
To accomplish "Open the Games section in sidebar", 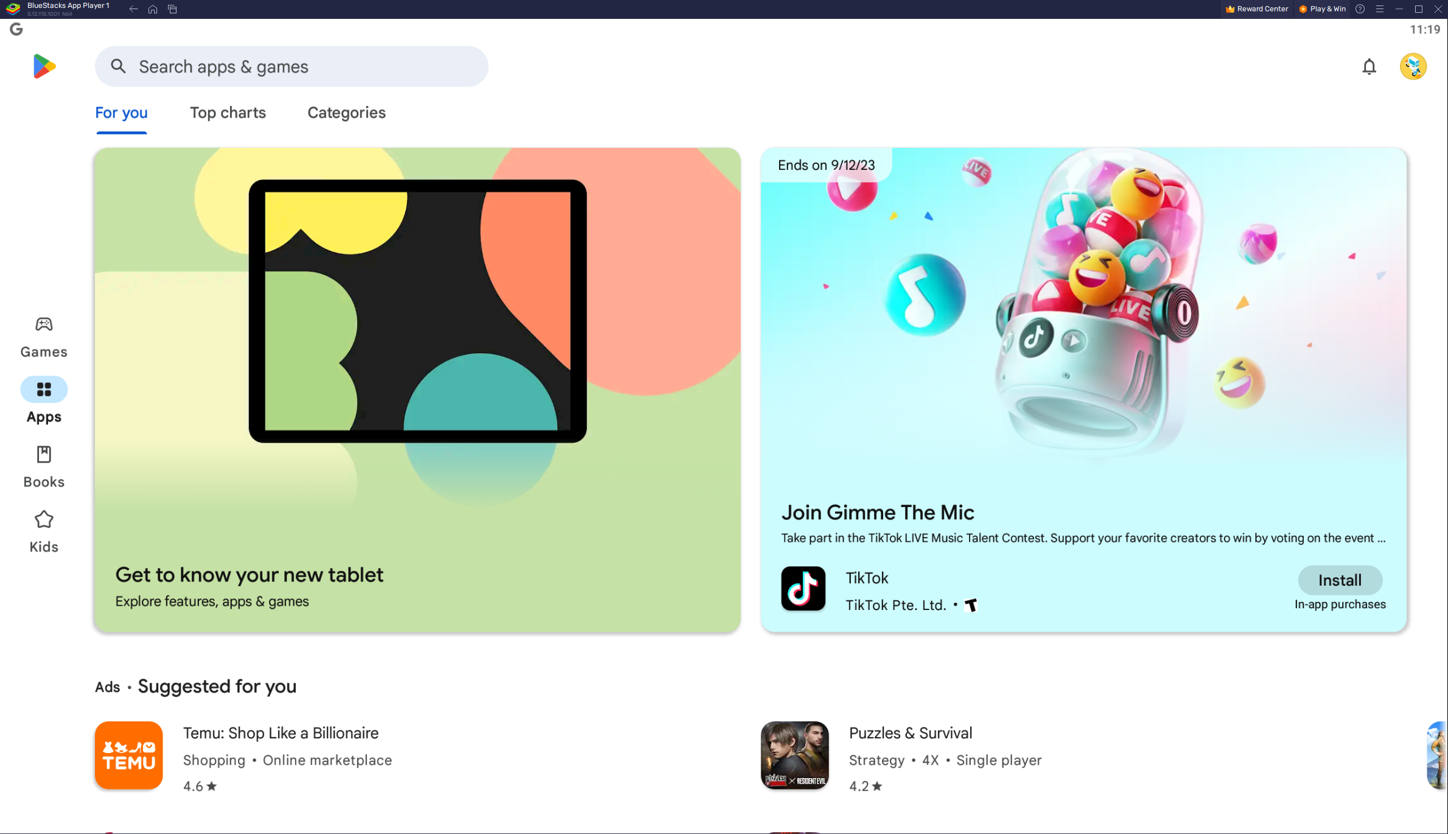I will [x=44, y=336].
